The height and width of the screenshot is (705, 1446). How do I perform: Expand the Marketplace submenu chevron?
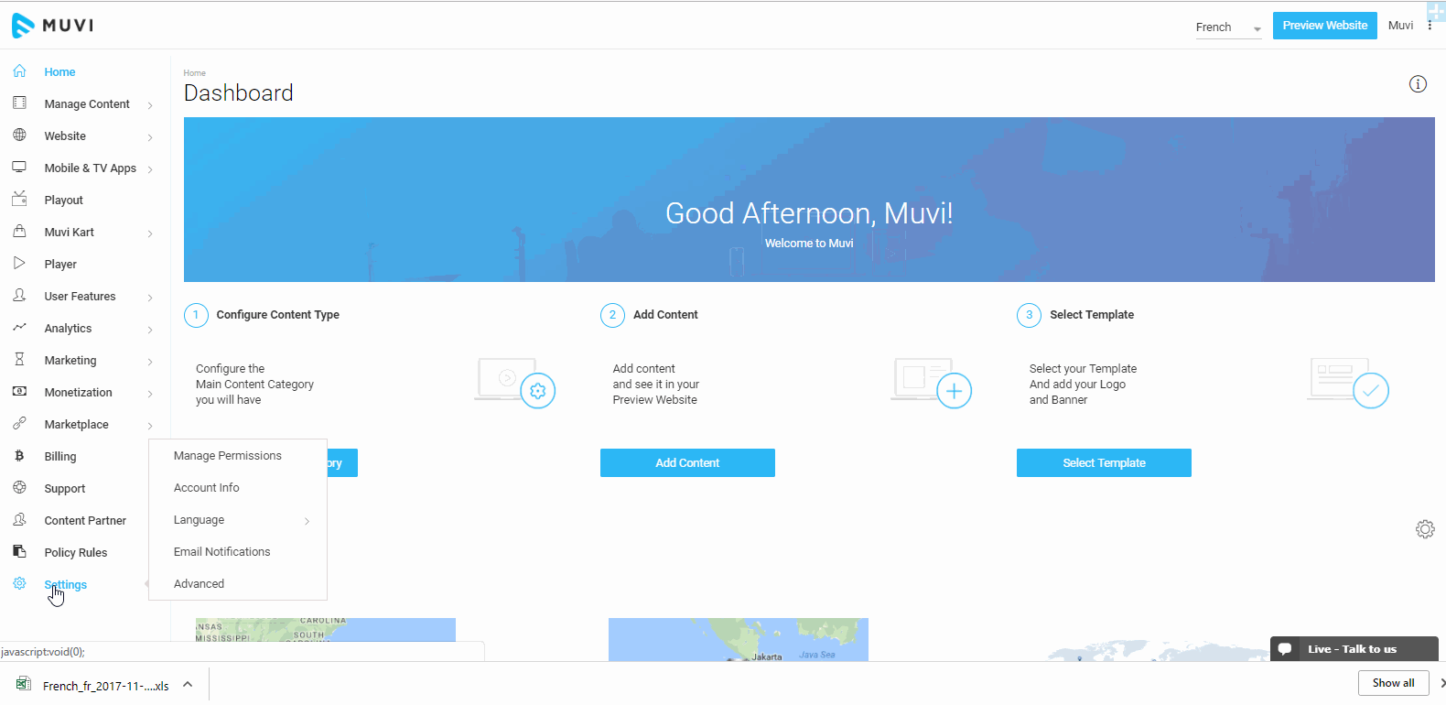tap(150, 426)
